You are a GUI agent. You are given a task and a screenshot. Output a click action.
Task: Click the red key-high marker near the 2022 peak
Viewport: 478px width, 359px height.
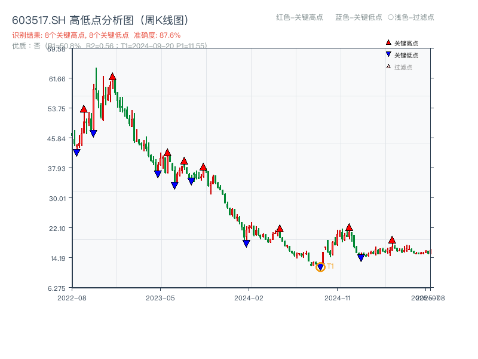tap(112, 76)
